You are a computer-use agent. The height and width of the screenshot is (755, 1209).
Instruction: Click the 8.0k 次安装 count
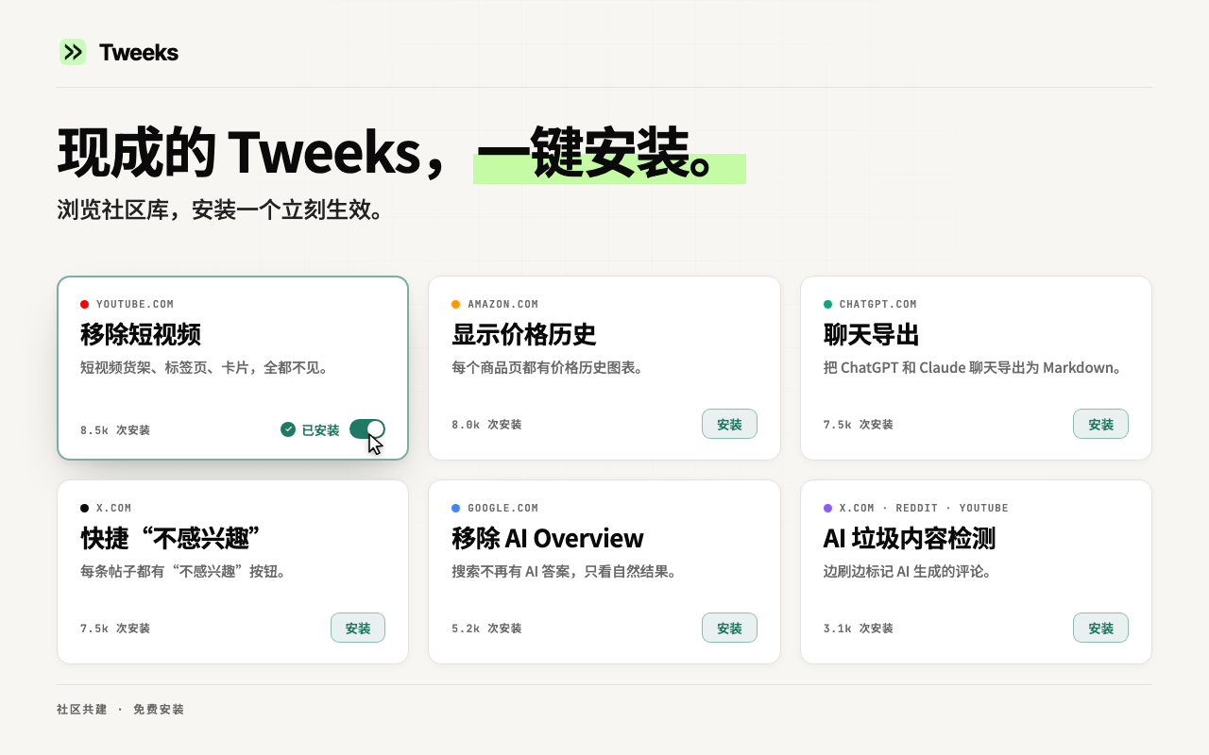[x=486, y=425]
